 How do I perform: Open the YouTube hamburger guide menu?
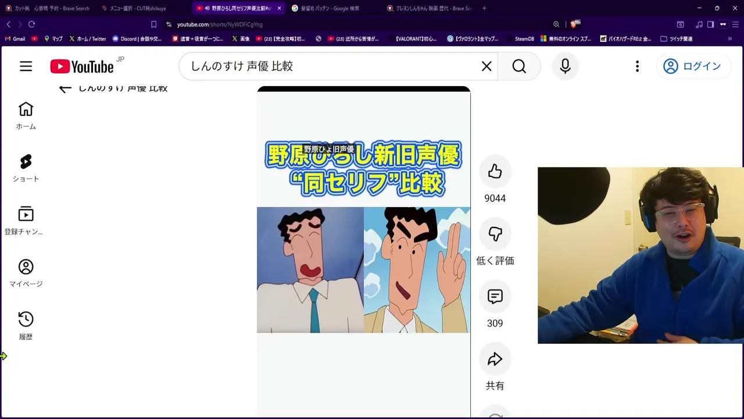[x=26, y=66]
